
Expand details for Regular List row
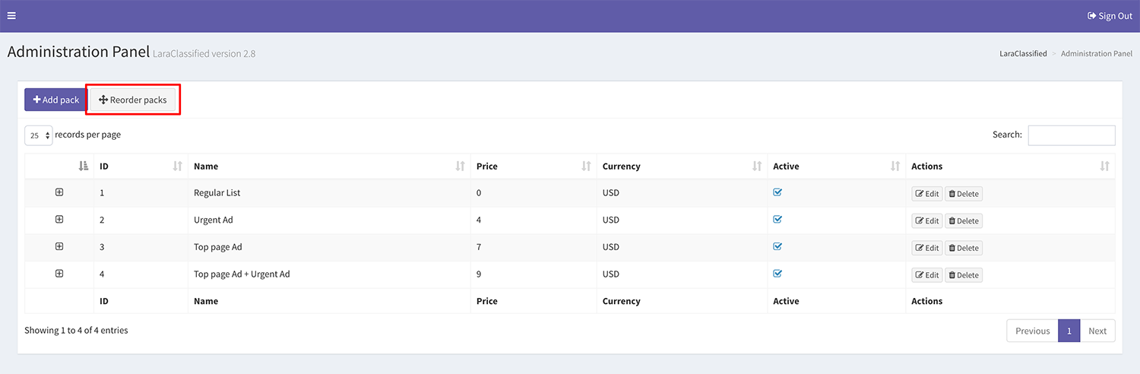[x=59, y=192]
